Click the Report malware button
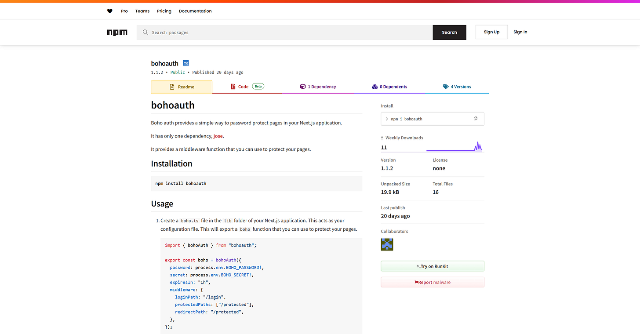 433,282
